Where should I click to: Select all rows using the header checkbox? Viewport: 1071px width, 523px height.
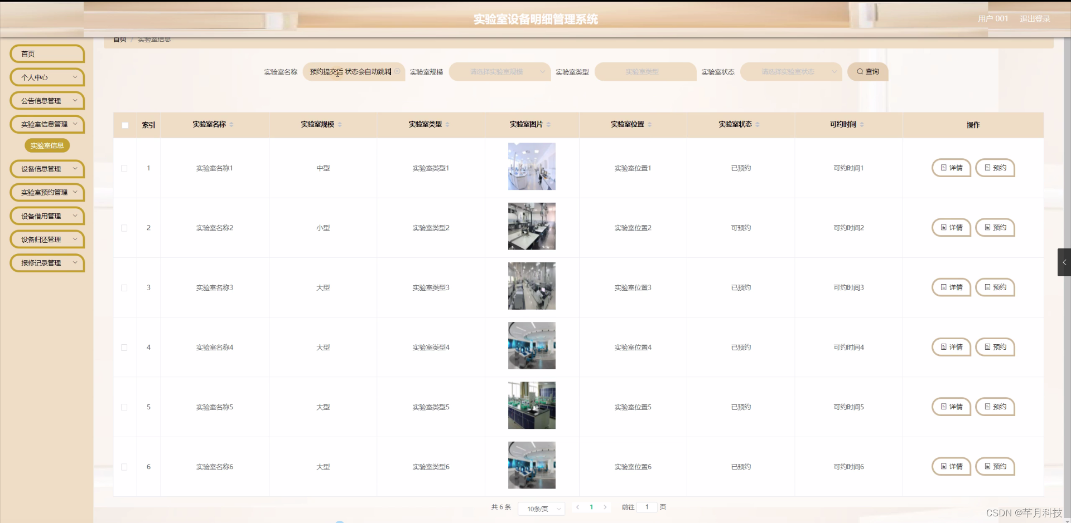pos(125,125)
